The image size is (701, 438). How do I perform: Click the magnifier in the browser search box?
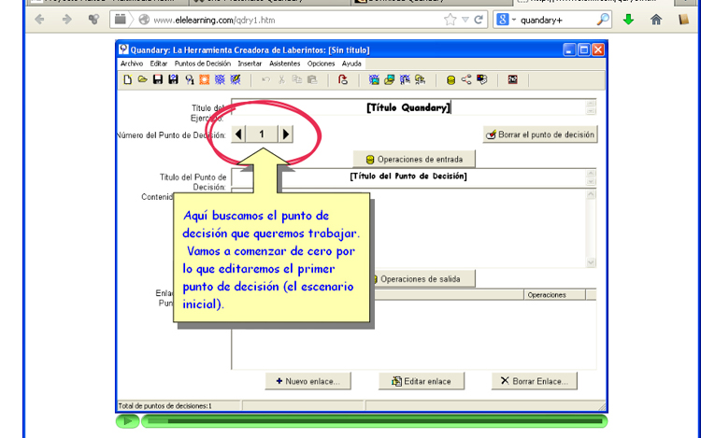coord(603,20)
